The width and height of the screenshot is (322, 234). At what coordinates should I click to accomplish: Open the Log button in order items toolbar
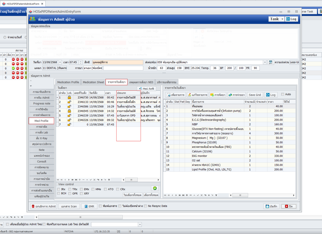270,95
